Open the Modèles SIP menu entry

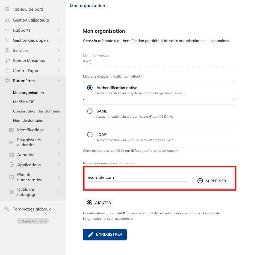pos(24,102)
